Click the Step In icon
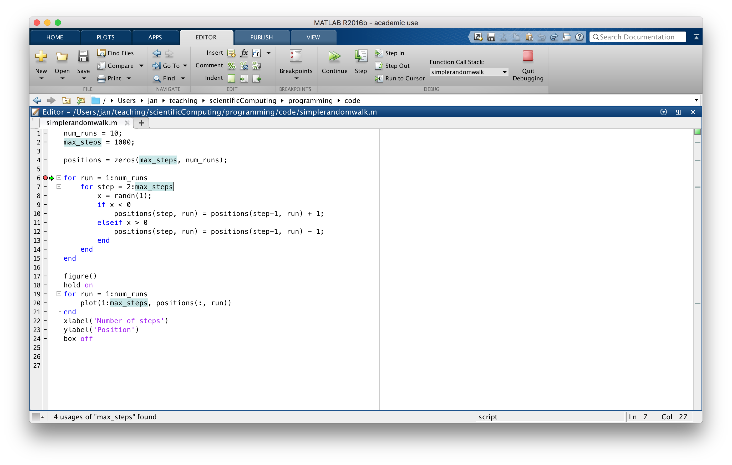This screenshot has width=732, height=465. 379,53
